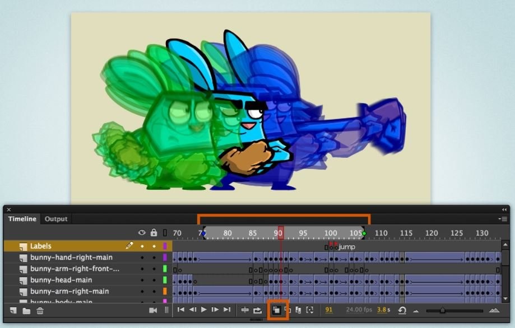Add a camera layer
Viewport: 515px width, 328px height.
153,310
